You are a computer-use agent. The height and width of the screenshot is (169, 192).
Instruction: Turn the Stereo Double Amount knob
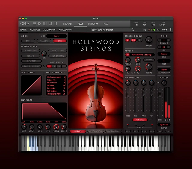click(149, 40)
